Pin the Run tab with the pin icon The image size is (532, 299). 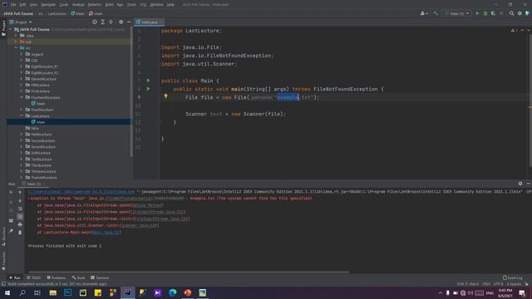point(11,231)
